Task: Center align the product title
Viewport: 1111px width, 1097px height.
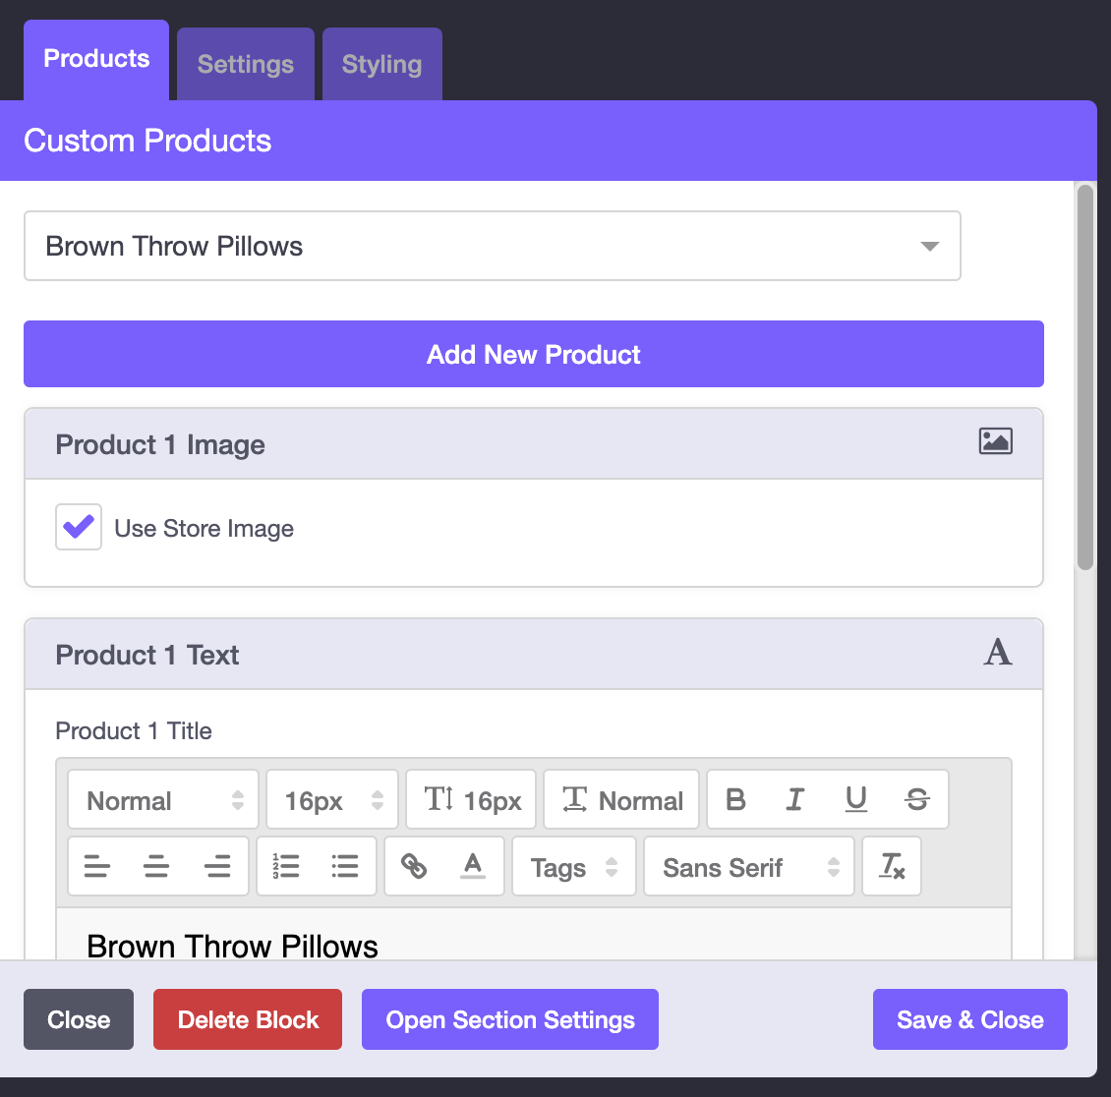Action: (156, 867)
